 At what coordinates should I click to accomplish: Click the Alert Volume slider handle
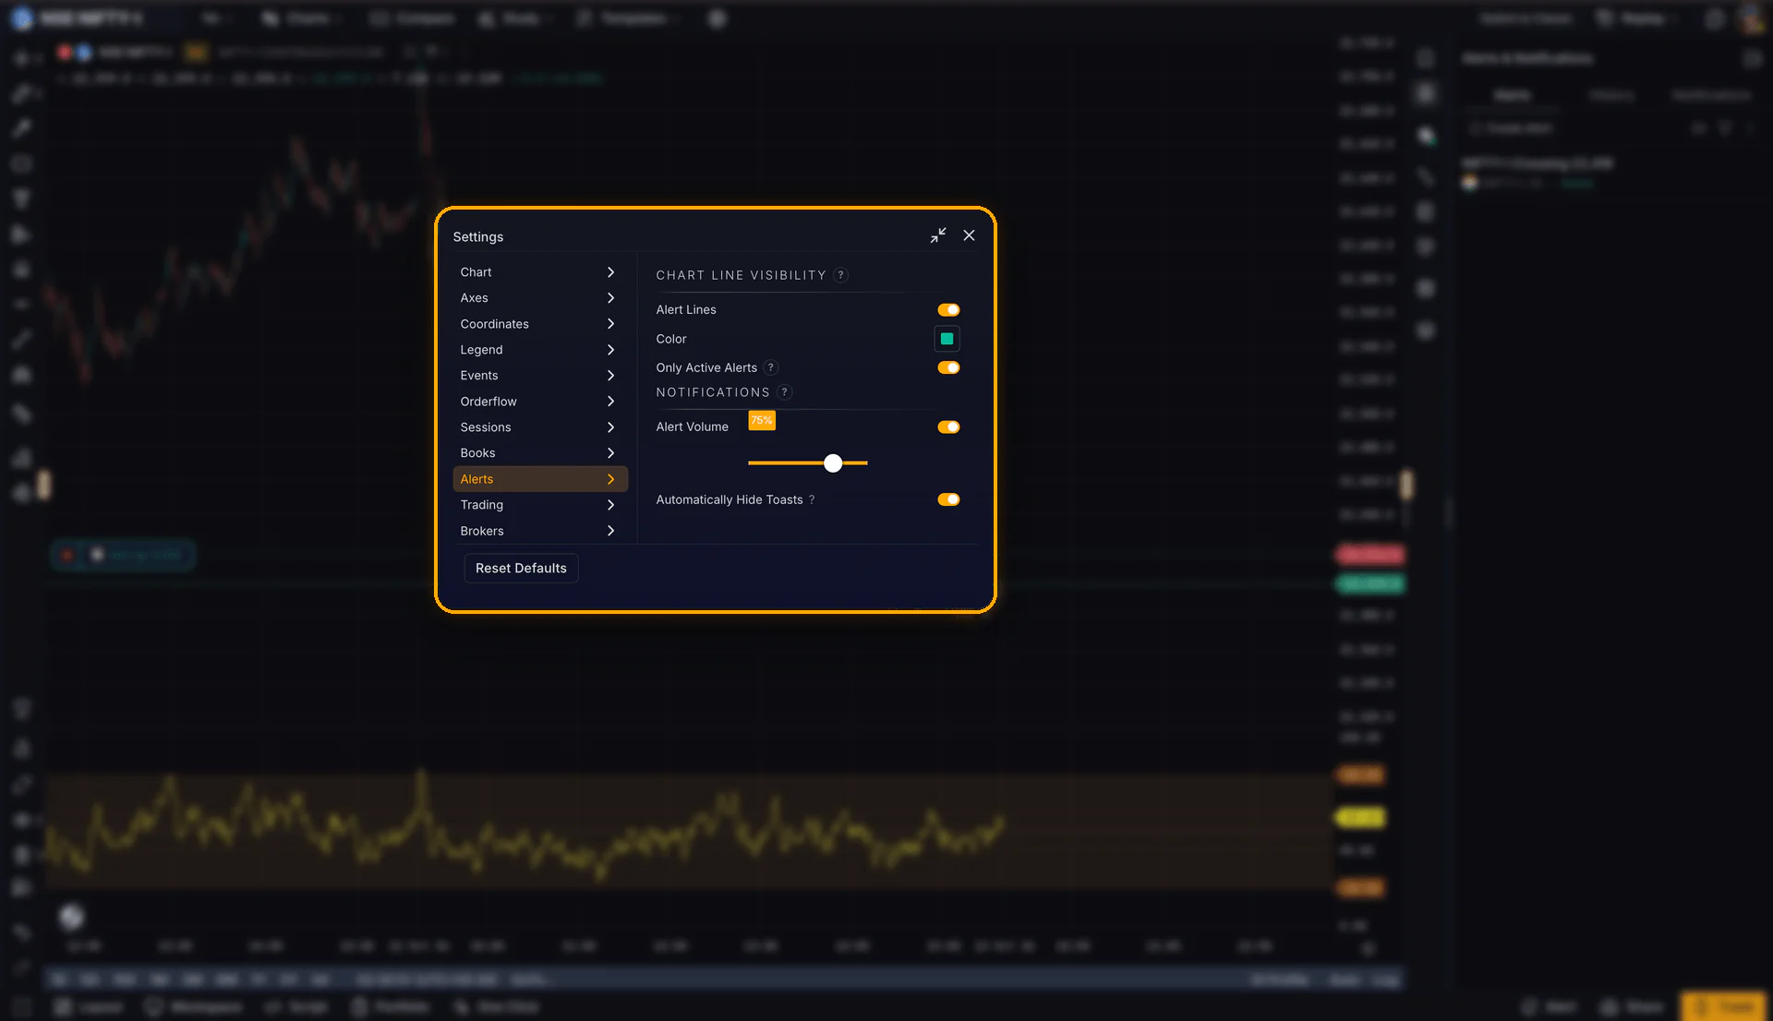[x=833, y=463]
